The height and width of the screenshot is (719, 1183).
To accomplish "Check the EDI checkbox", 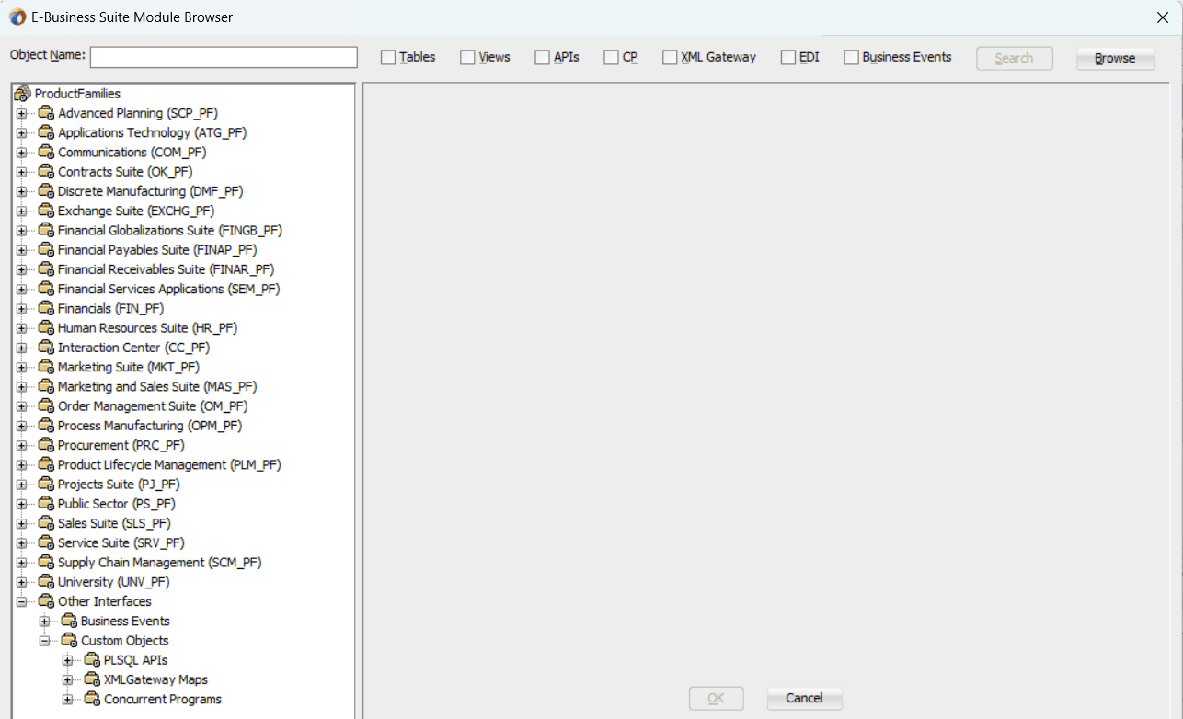I will [788, 57].
